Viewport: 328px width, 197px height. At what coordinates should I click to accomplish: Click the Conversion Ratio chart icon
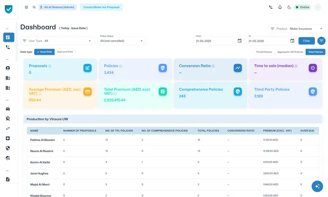tap(238, 68)
